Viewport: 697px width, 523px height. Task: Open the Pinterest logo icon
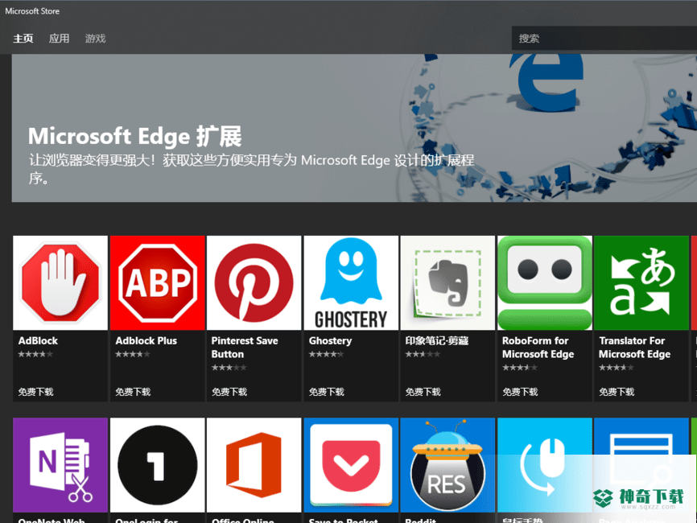(x=254, y=283)
